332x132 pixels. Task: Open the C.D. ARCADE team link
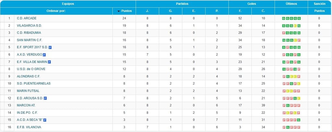27,18
